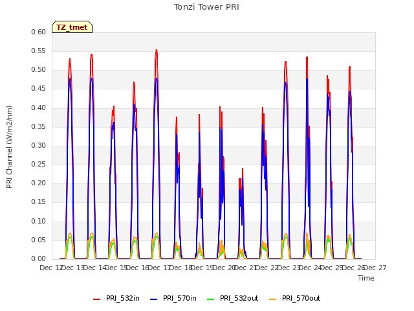This screenshot has width=414, height=311.
Task: Click the tallest red peak near Dec 17
Action: pyautogui.click(x=157, y=50)
